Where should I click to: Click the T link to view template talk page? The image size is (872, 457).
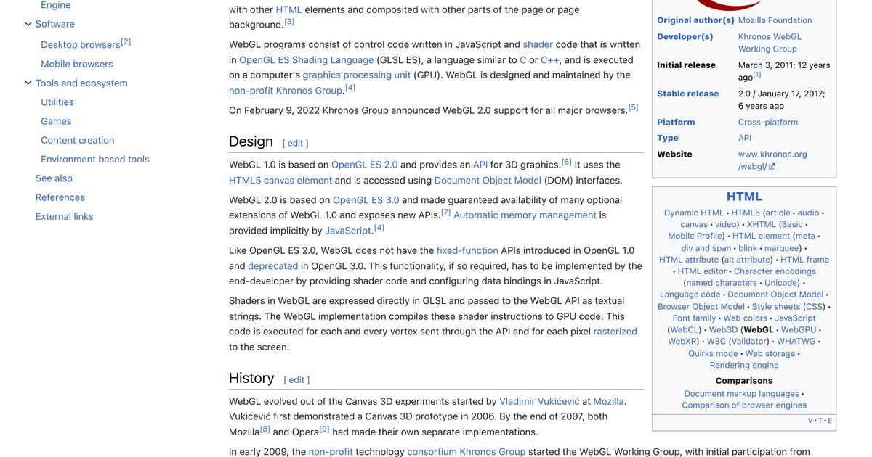coord(820,420)
